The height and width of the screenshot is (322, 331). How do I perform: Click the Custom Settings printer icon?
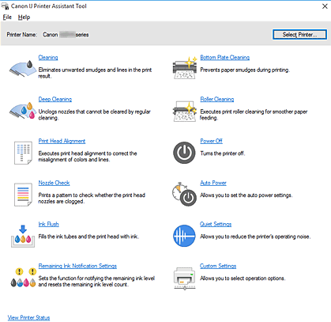pyautogui.click(x=184, y=278)
